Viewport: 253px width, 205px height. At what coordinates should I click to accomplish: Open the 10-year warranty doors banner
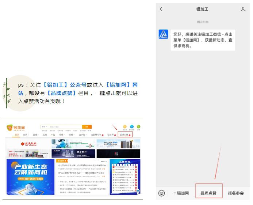(118, 144)
